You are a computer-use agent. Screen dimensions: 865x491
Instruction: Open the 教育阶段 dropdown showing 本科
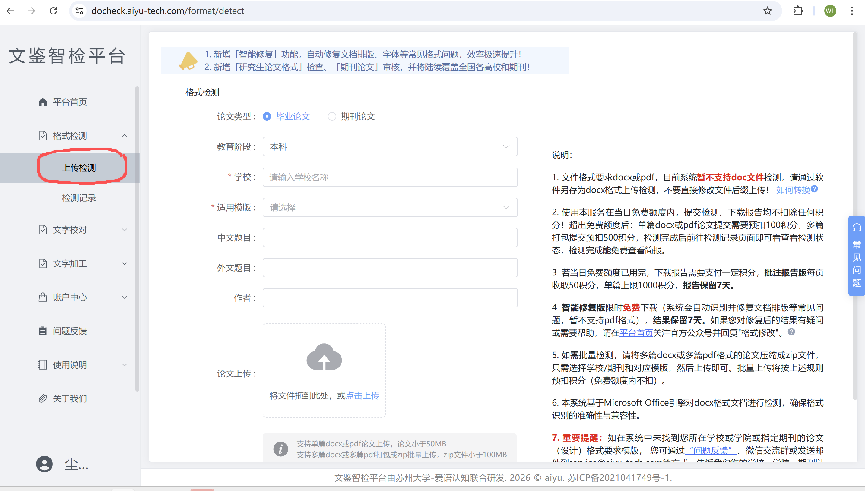390,147
